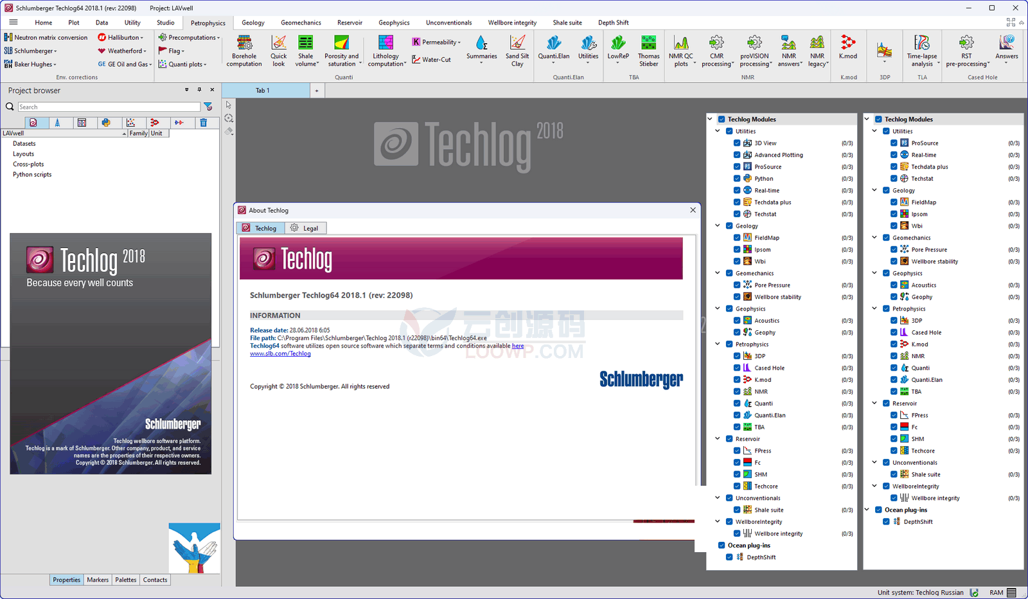Pin the Project browser panel
This screenshot has height=599, width=1028.
pos(199,90)
